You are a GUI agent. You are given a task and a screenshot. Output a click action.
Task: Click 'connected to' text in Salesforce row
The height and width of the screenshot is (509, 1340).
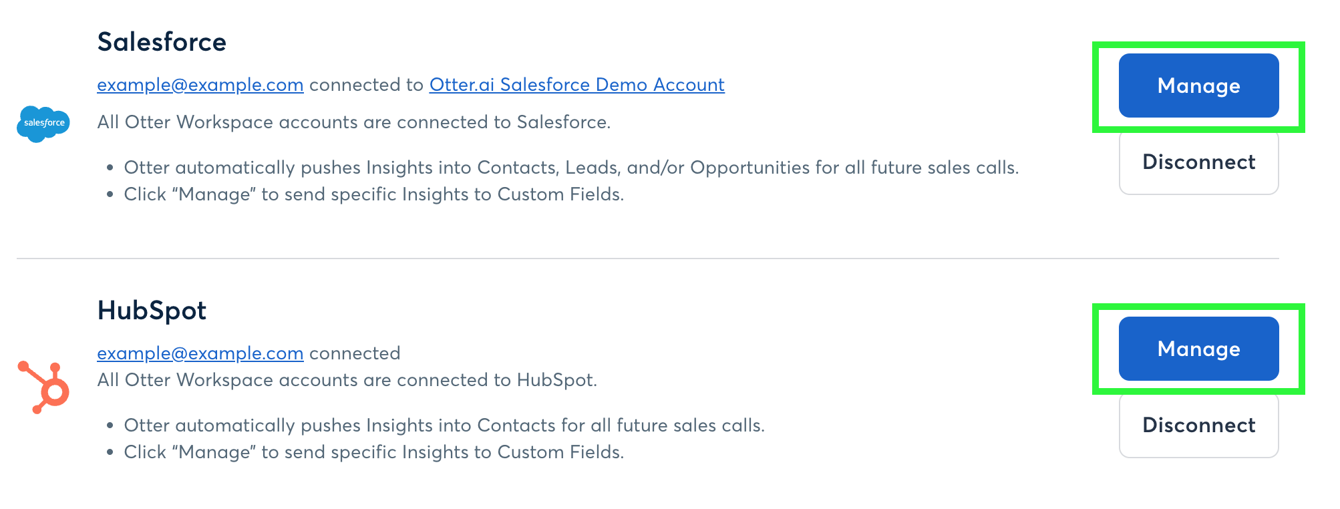click(x=367, y=85)
